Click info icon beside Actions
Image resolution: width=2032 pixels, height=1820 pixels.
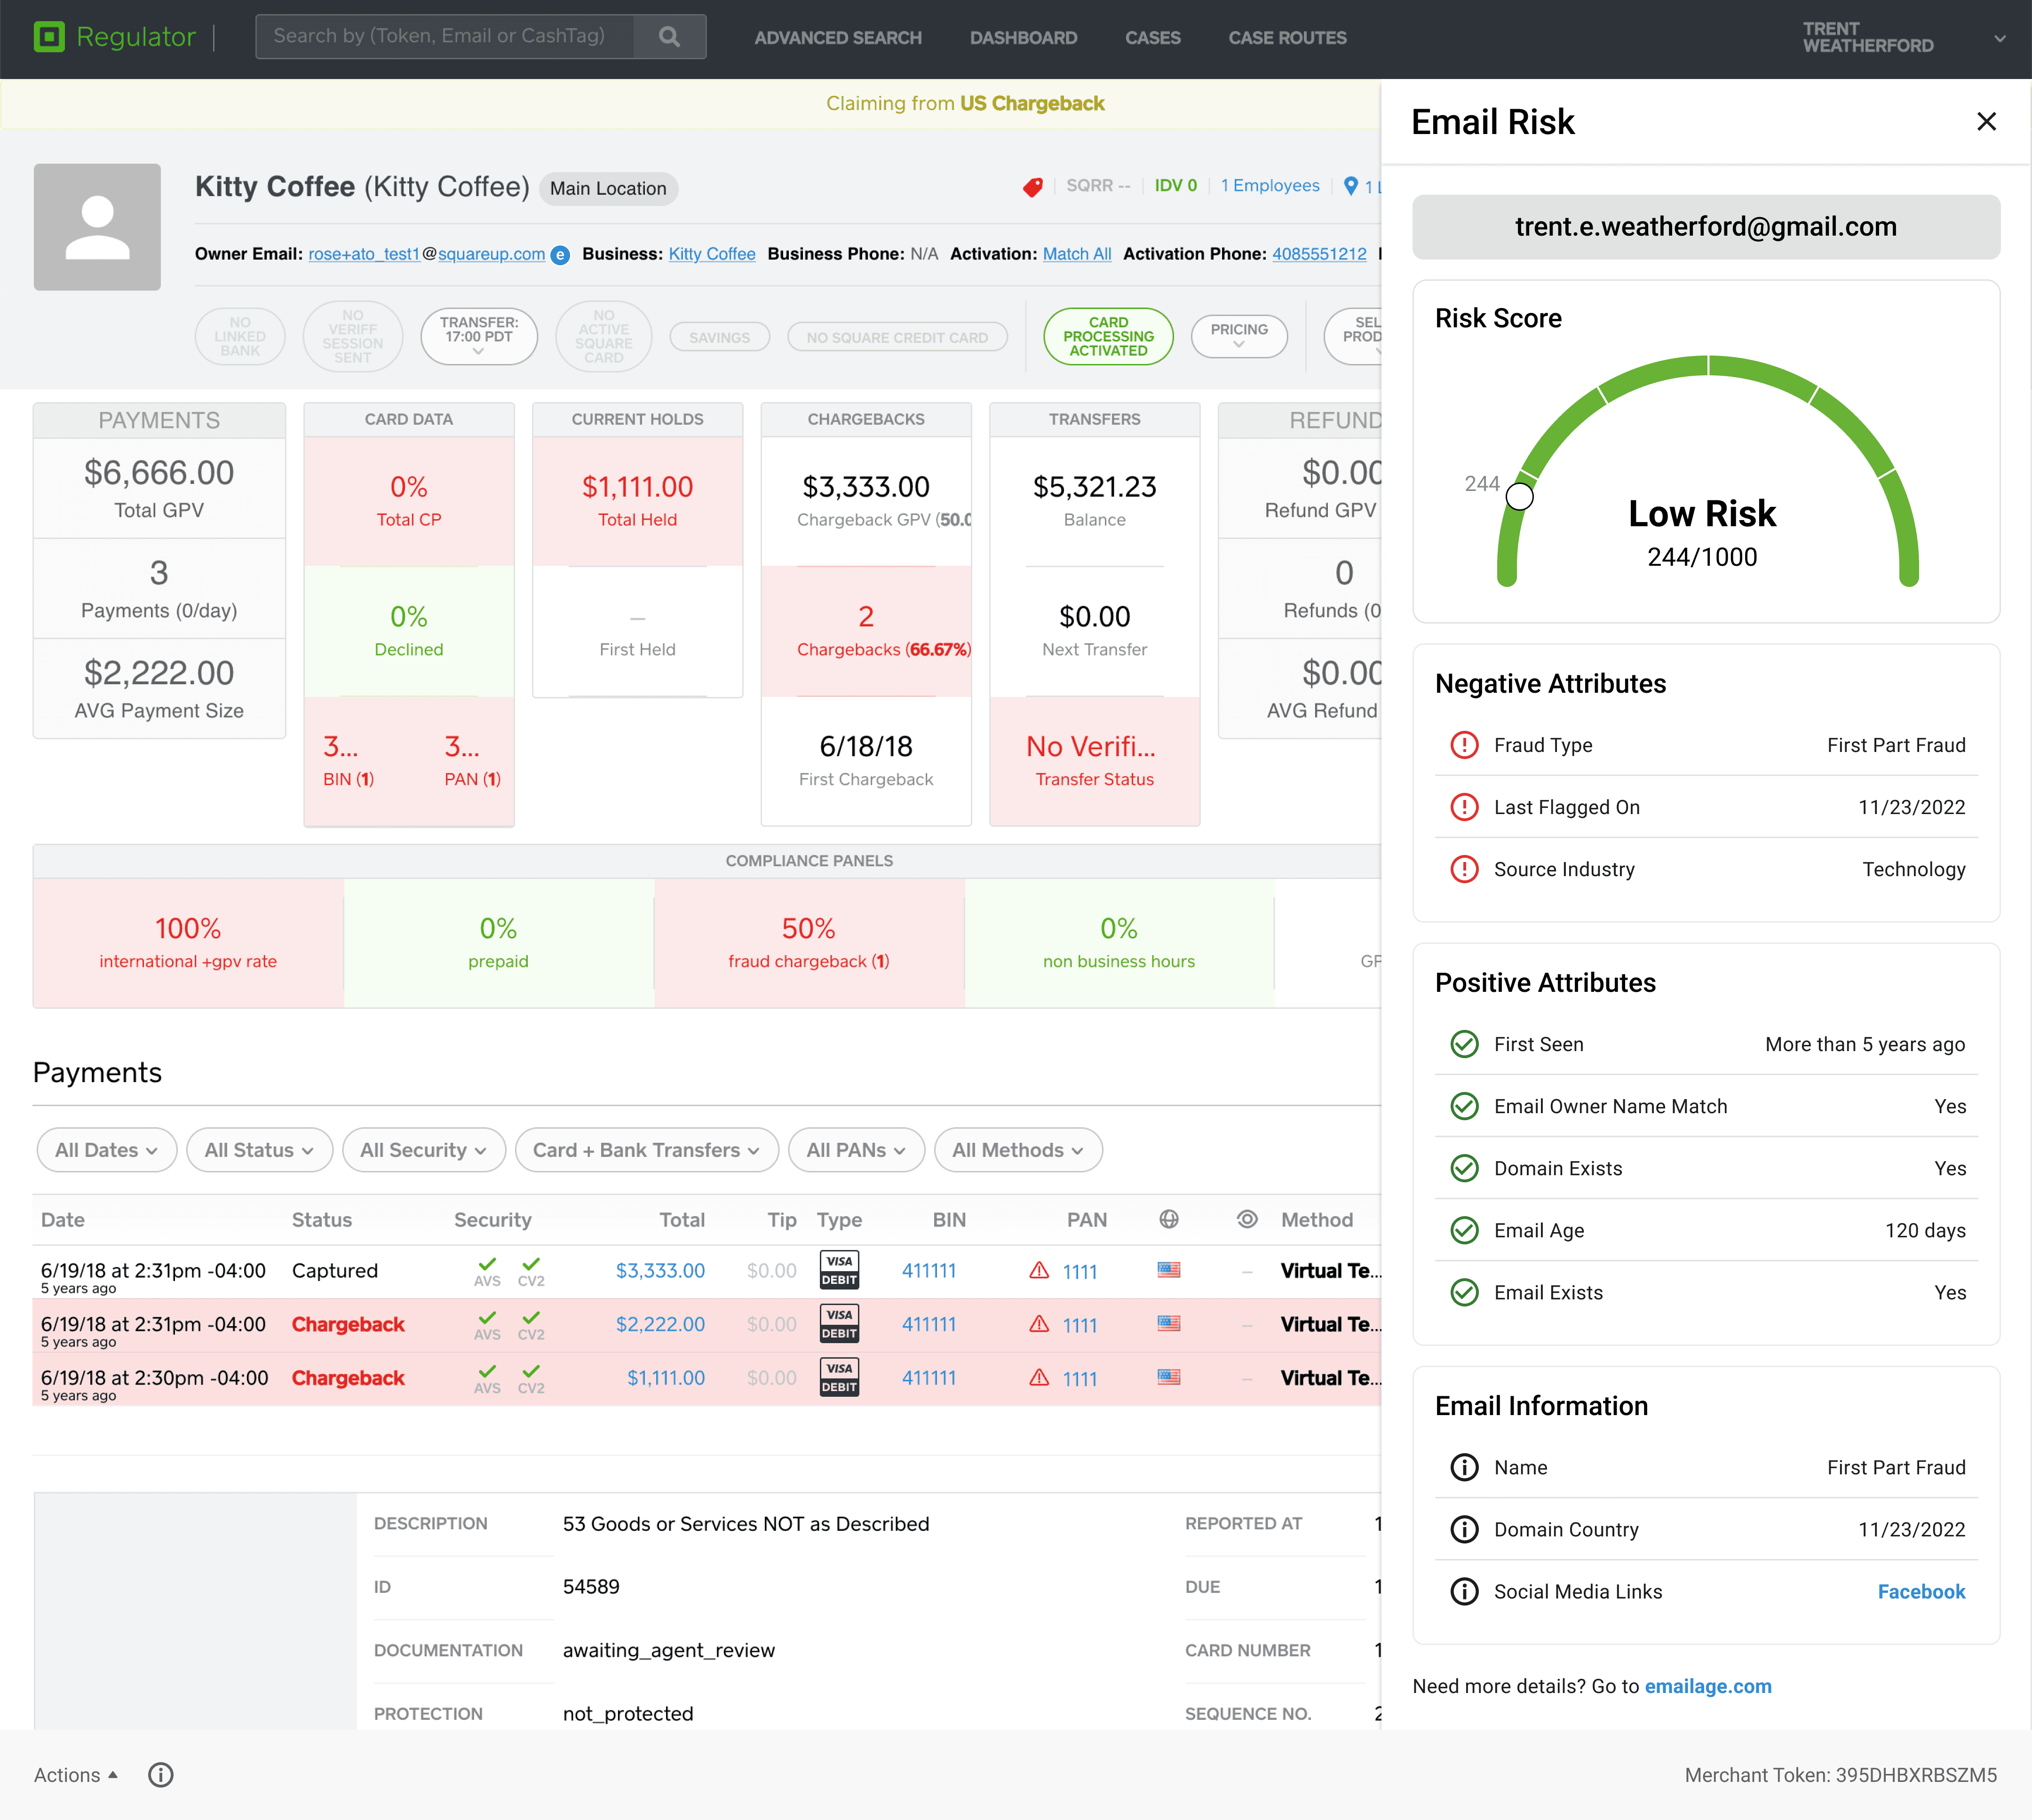click(x=160, y=1774)
